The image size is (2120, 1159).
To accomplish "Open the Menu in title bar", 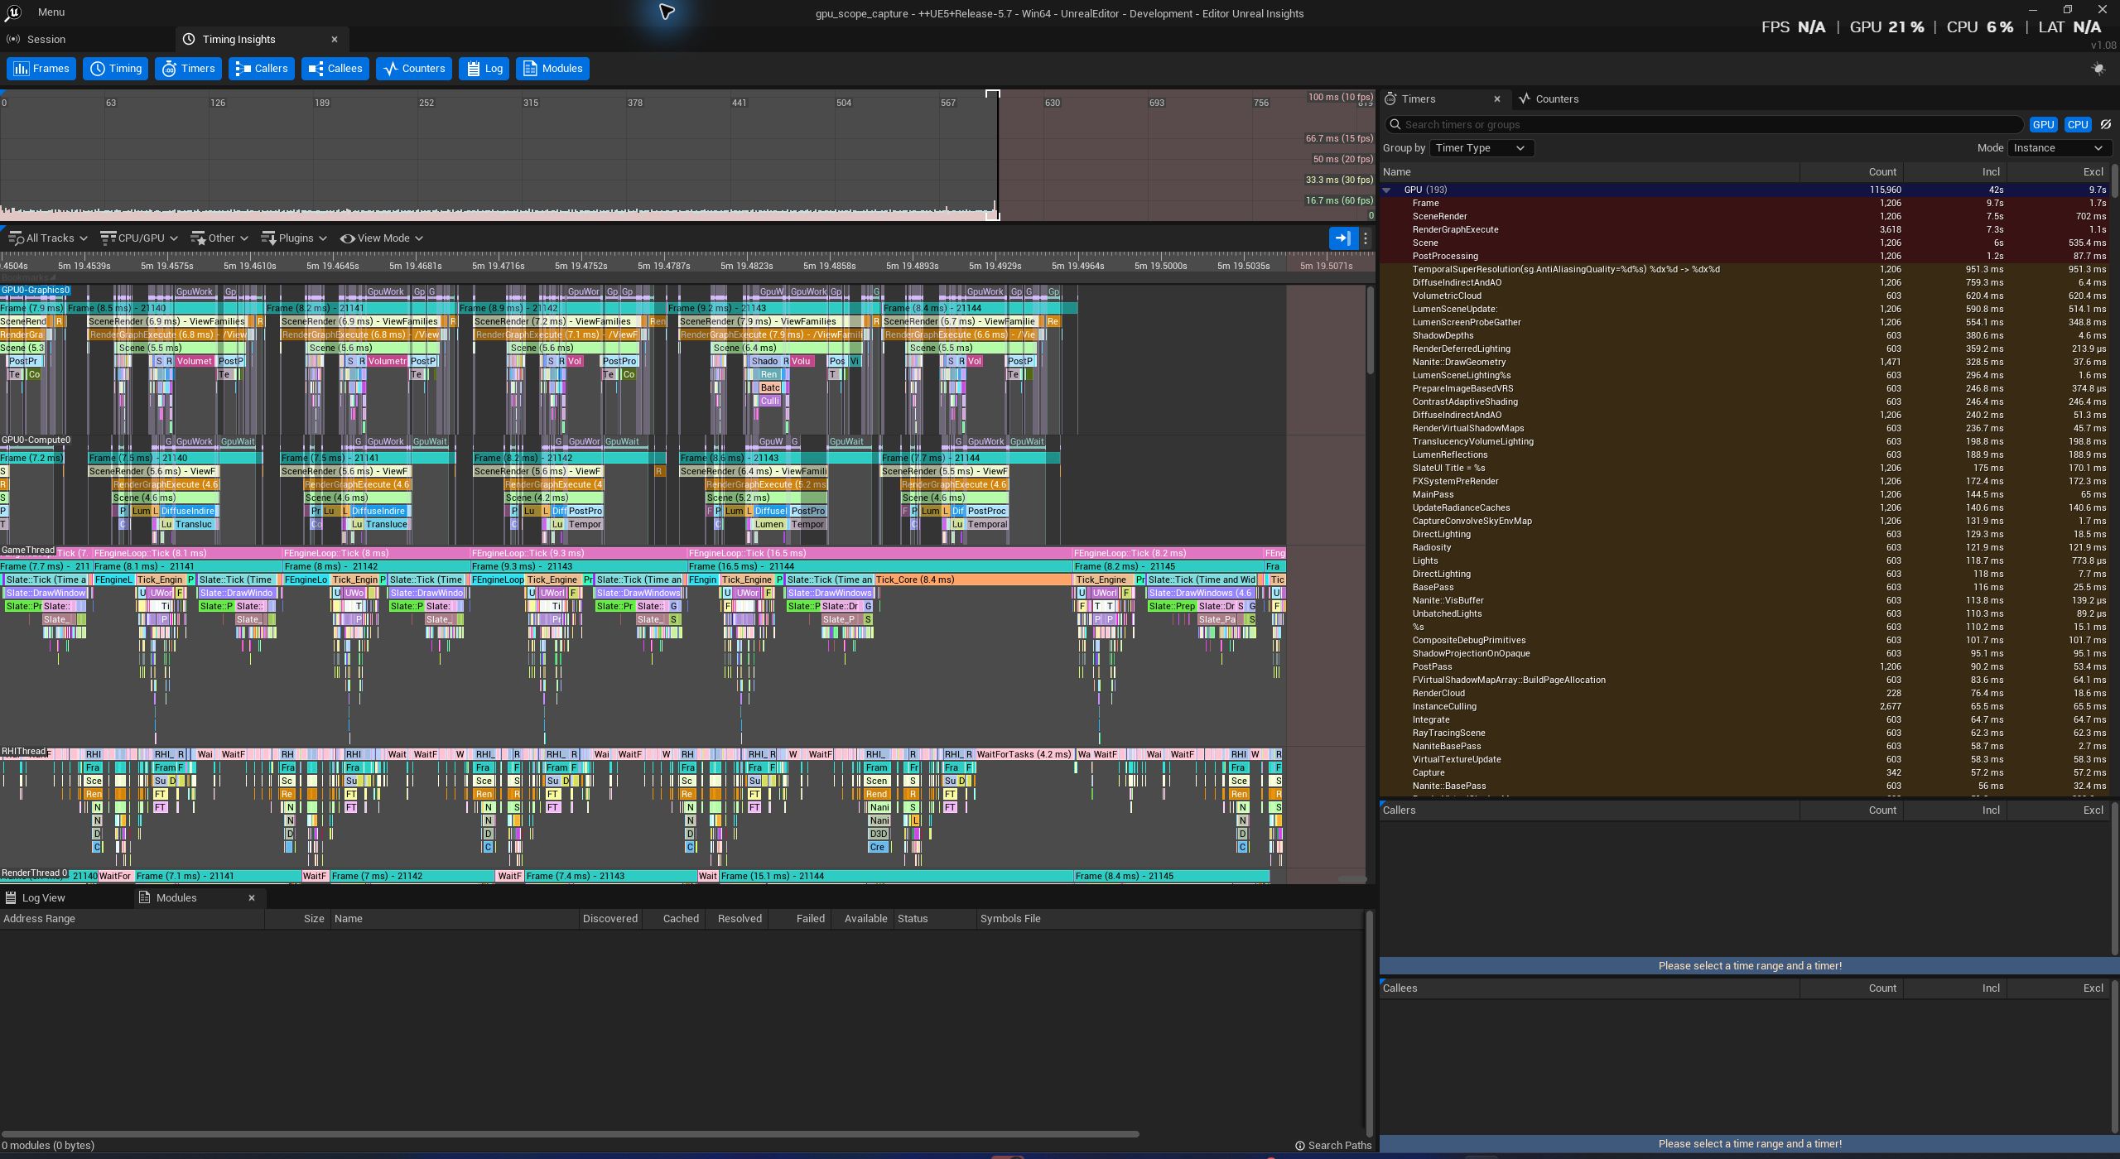I will pyautogui.click(x=51, y=12).
